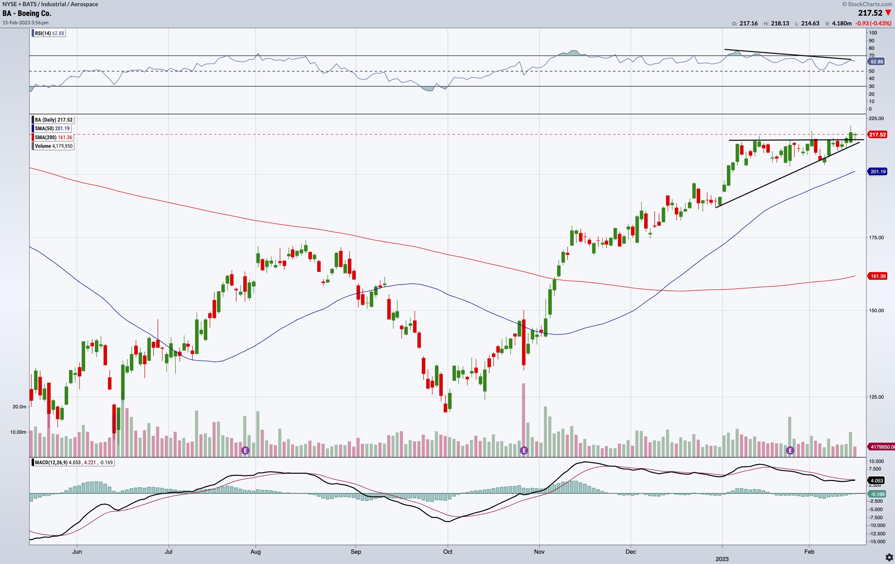Viewport: 895px width, 564px height.
Task: Click the earnings E marker near August
Action: [245, 450]
